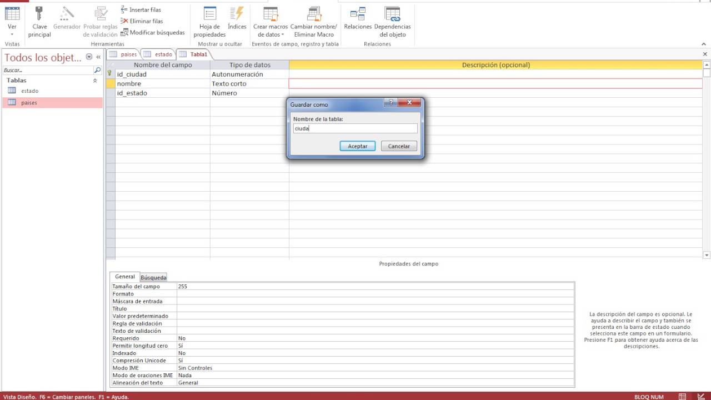Expand Crear macros de datos menu
Screen dimensions: 711x400
[x=271, y=22]
